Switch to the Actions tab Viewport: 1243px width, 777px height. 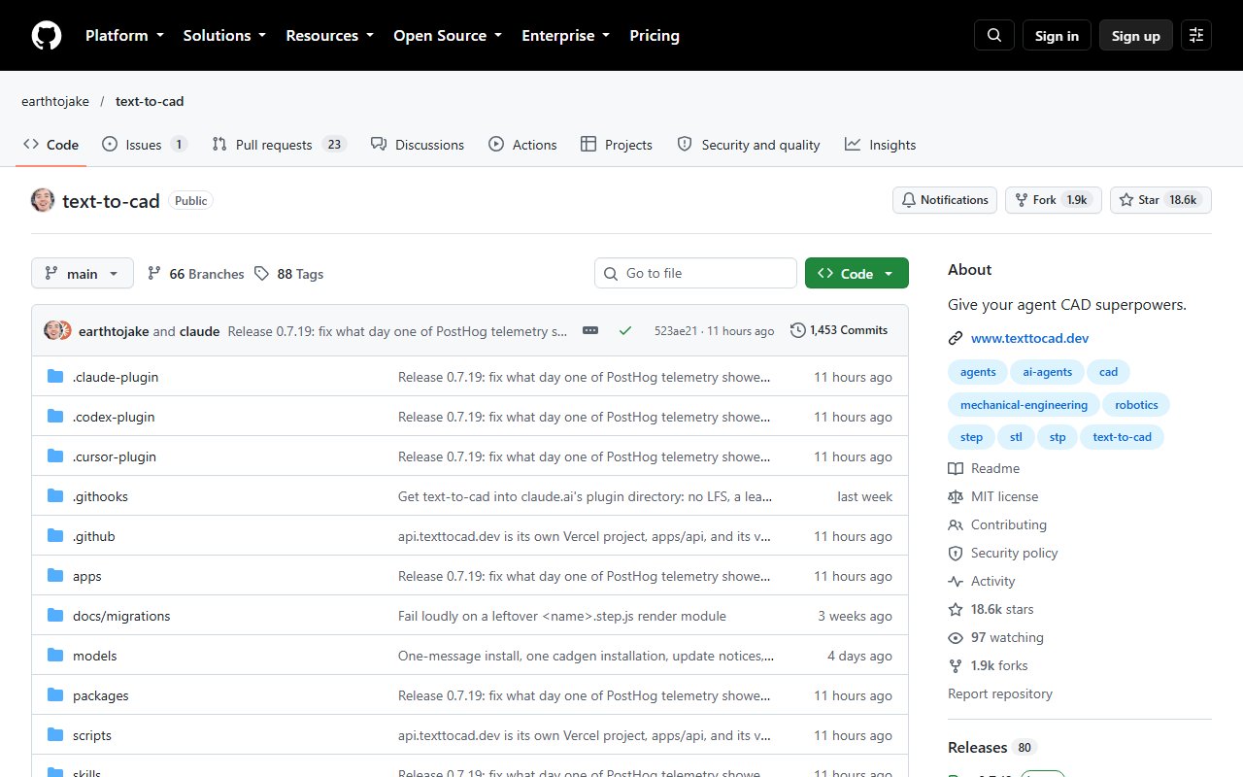(522, 145)
